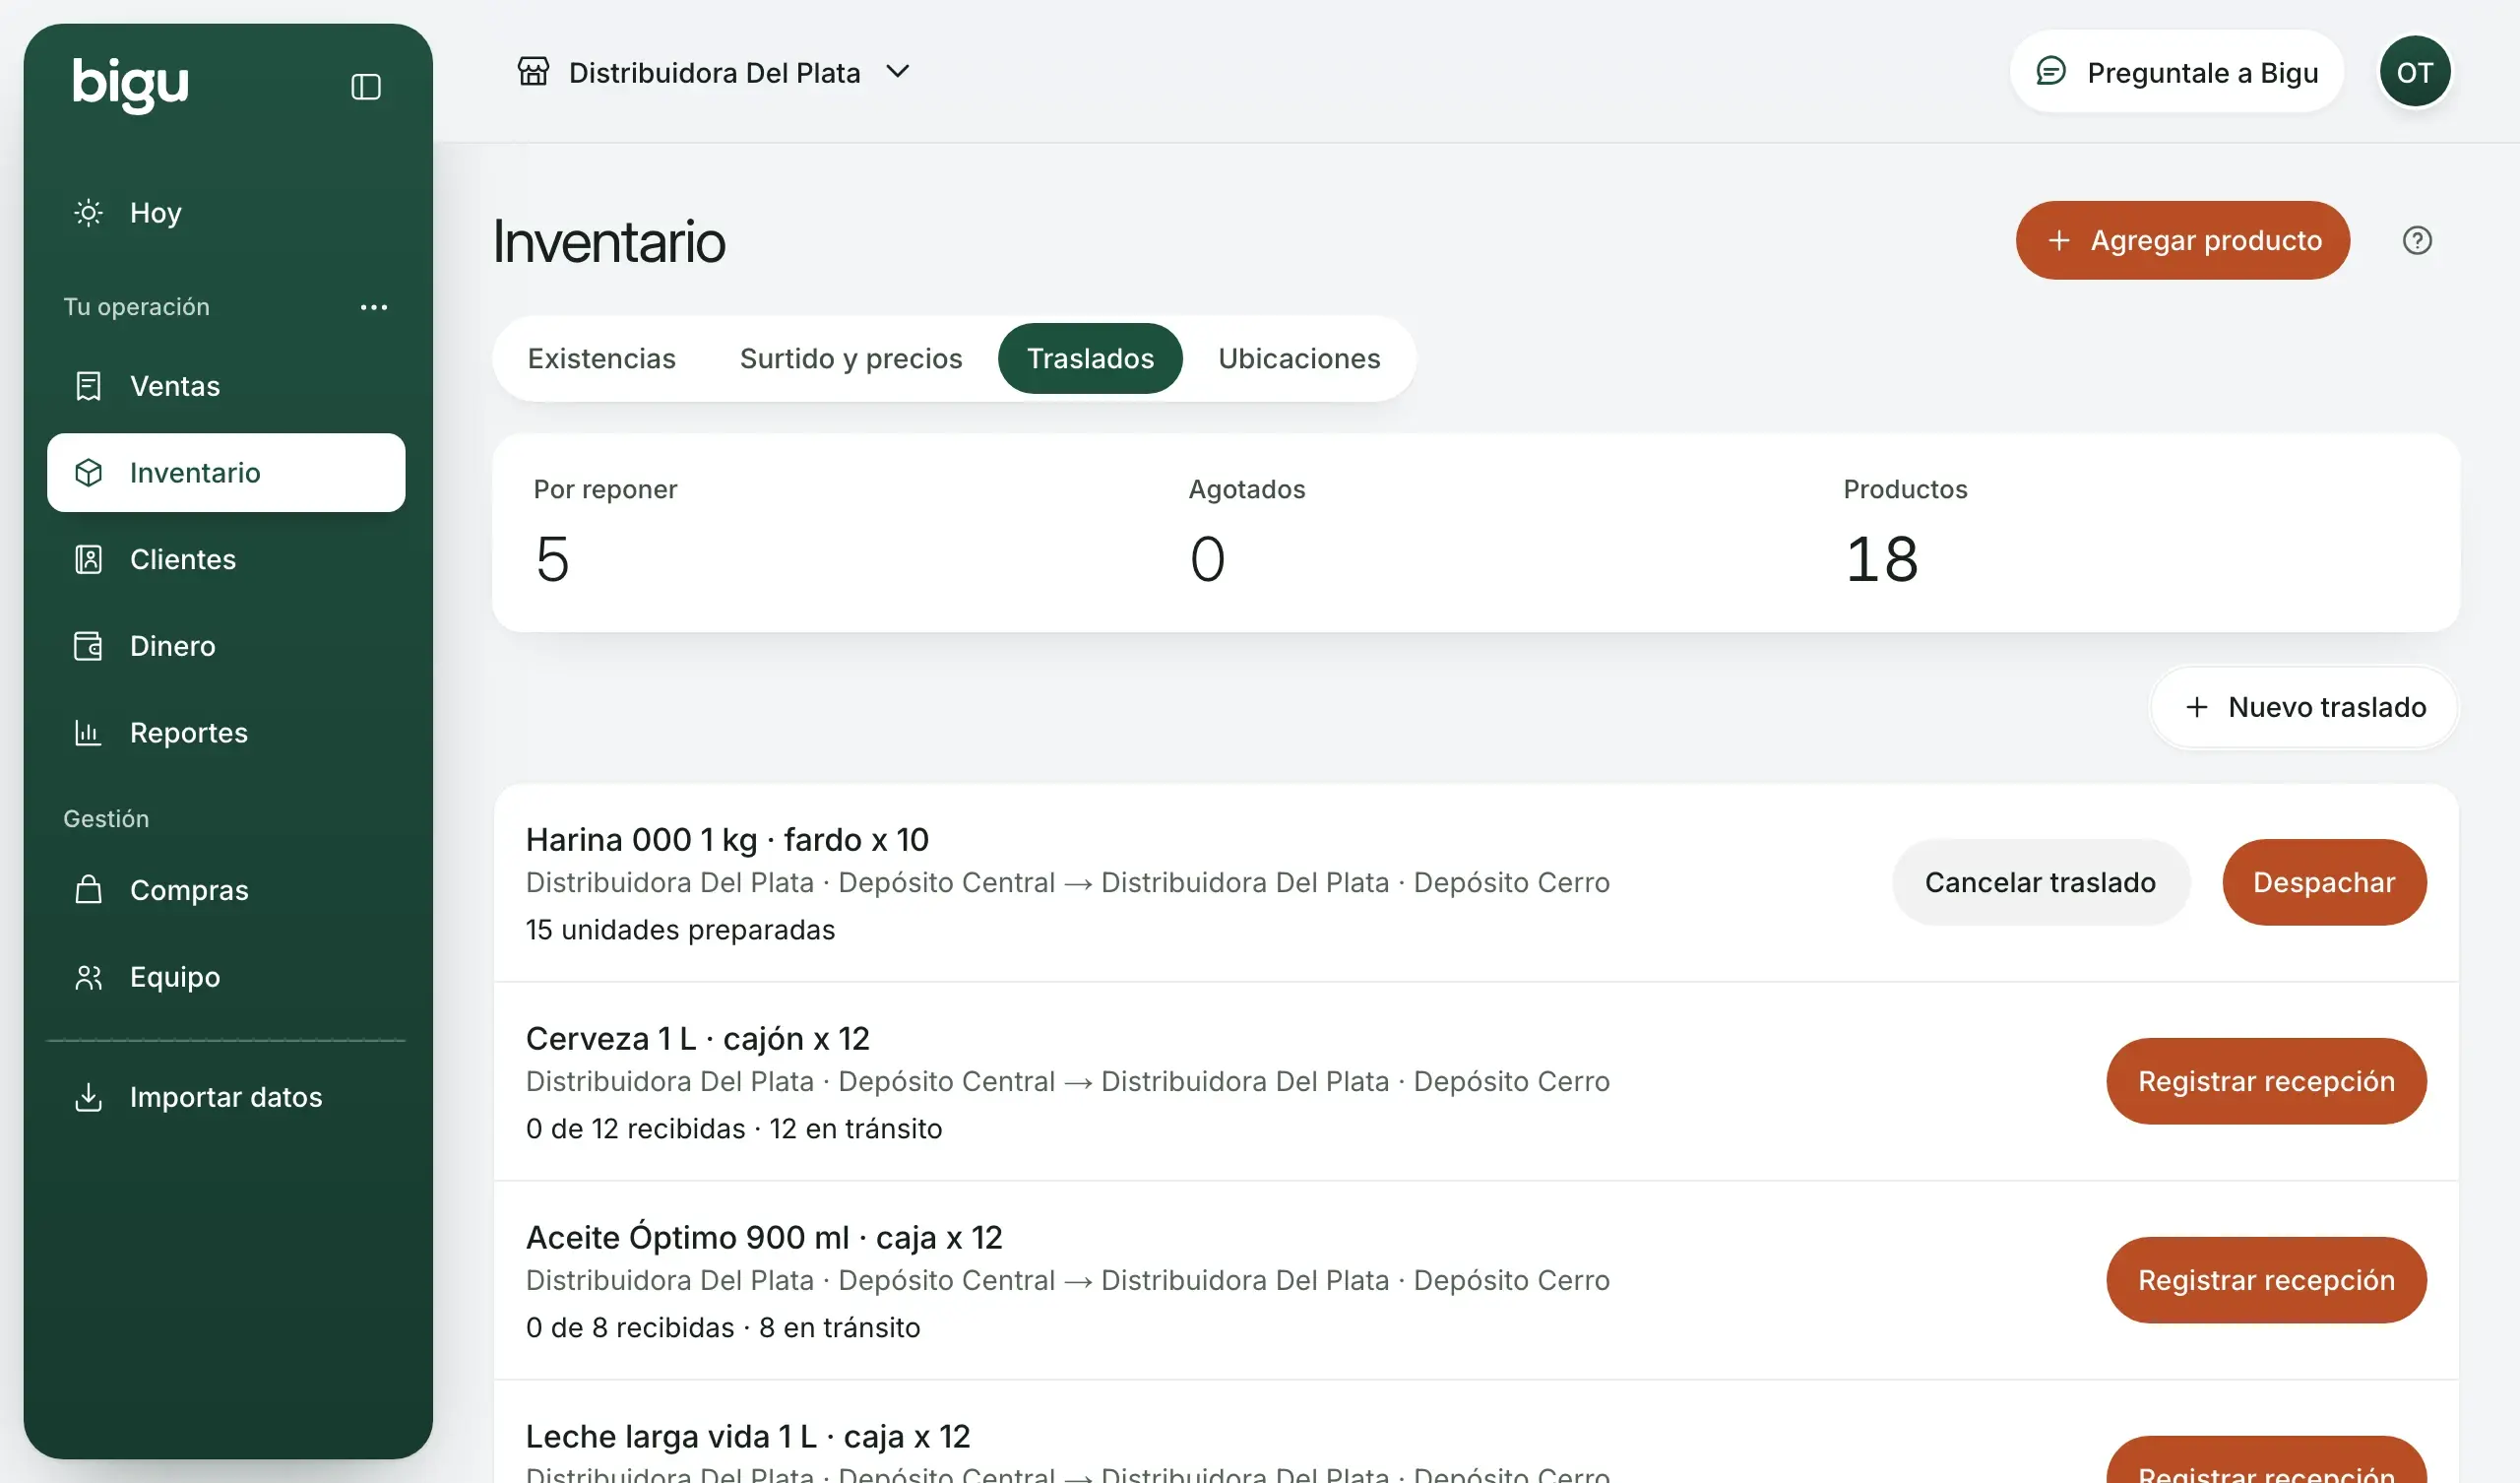2520x1483 pixels.
Task: Registrar recepción for Aceite Óptimo 900 ml
Action: tap(2266, 1281)
